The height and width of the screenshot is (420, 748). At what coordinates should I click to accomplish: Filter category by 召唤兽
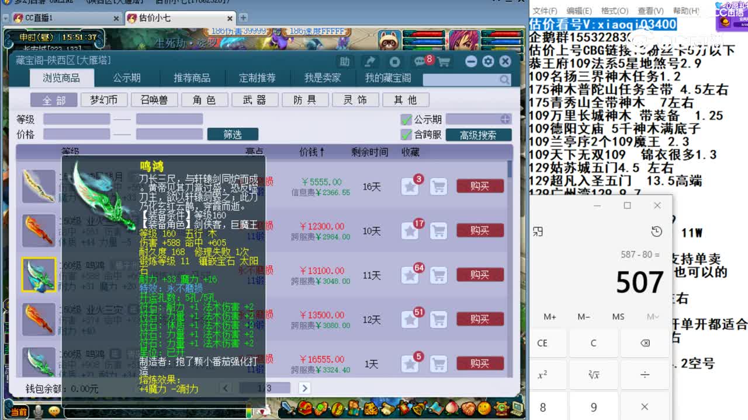click(x=154, y=100)
